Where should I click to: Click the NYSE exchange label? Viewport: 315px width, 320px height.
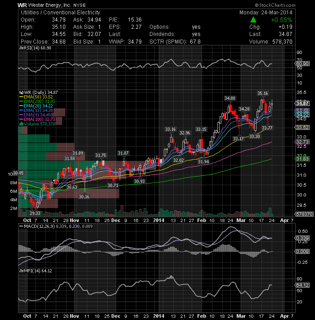[x=80, y=5]
